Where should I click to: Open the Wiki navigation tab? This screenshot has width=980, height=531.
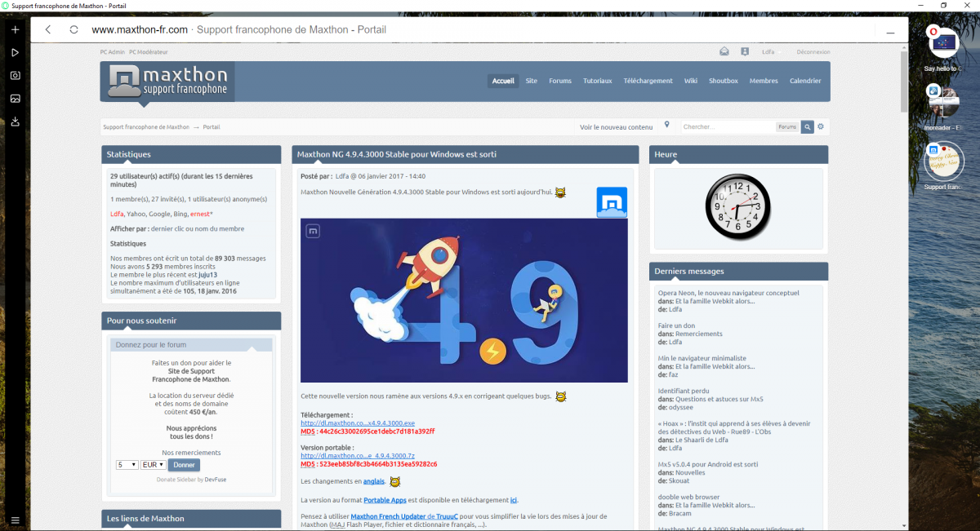tap(691, 81)
